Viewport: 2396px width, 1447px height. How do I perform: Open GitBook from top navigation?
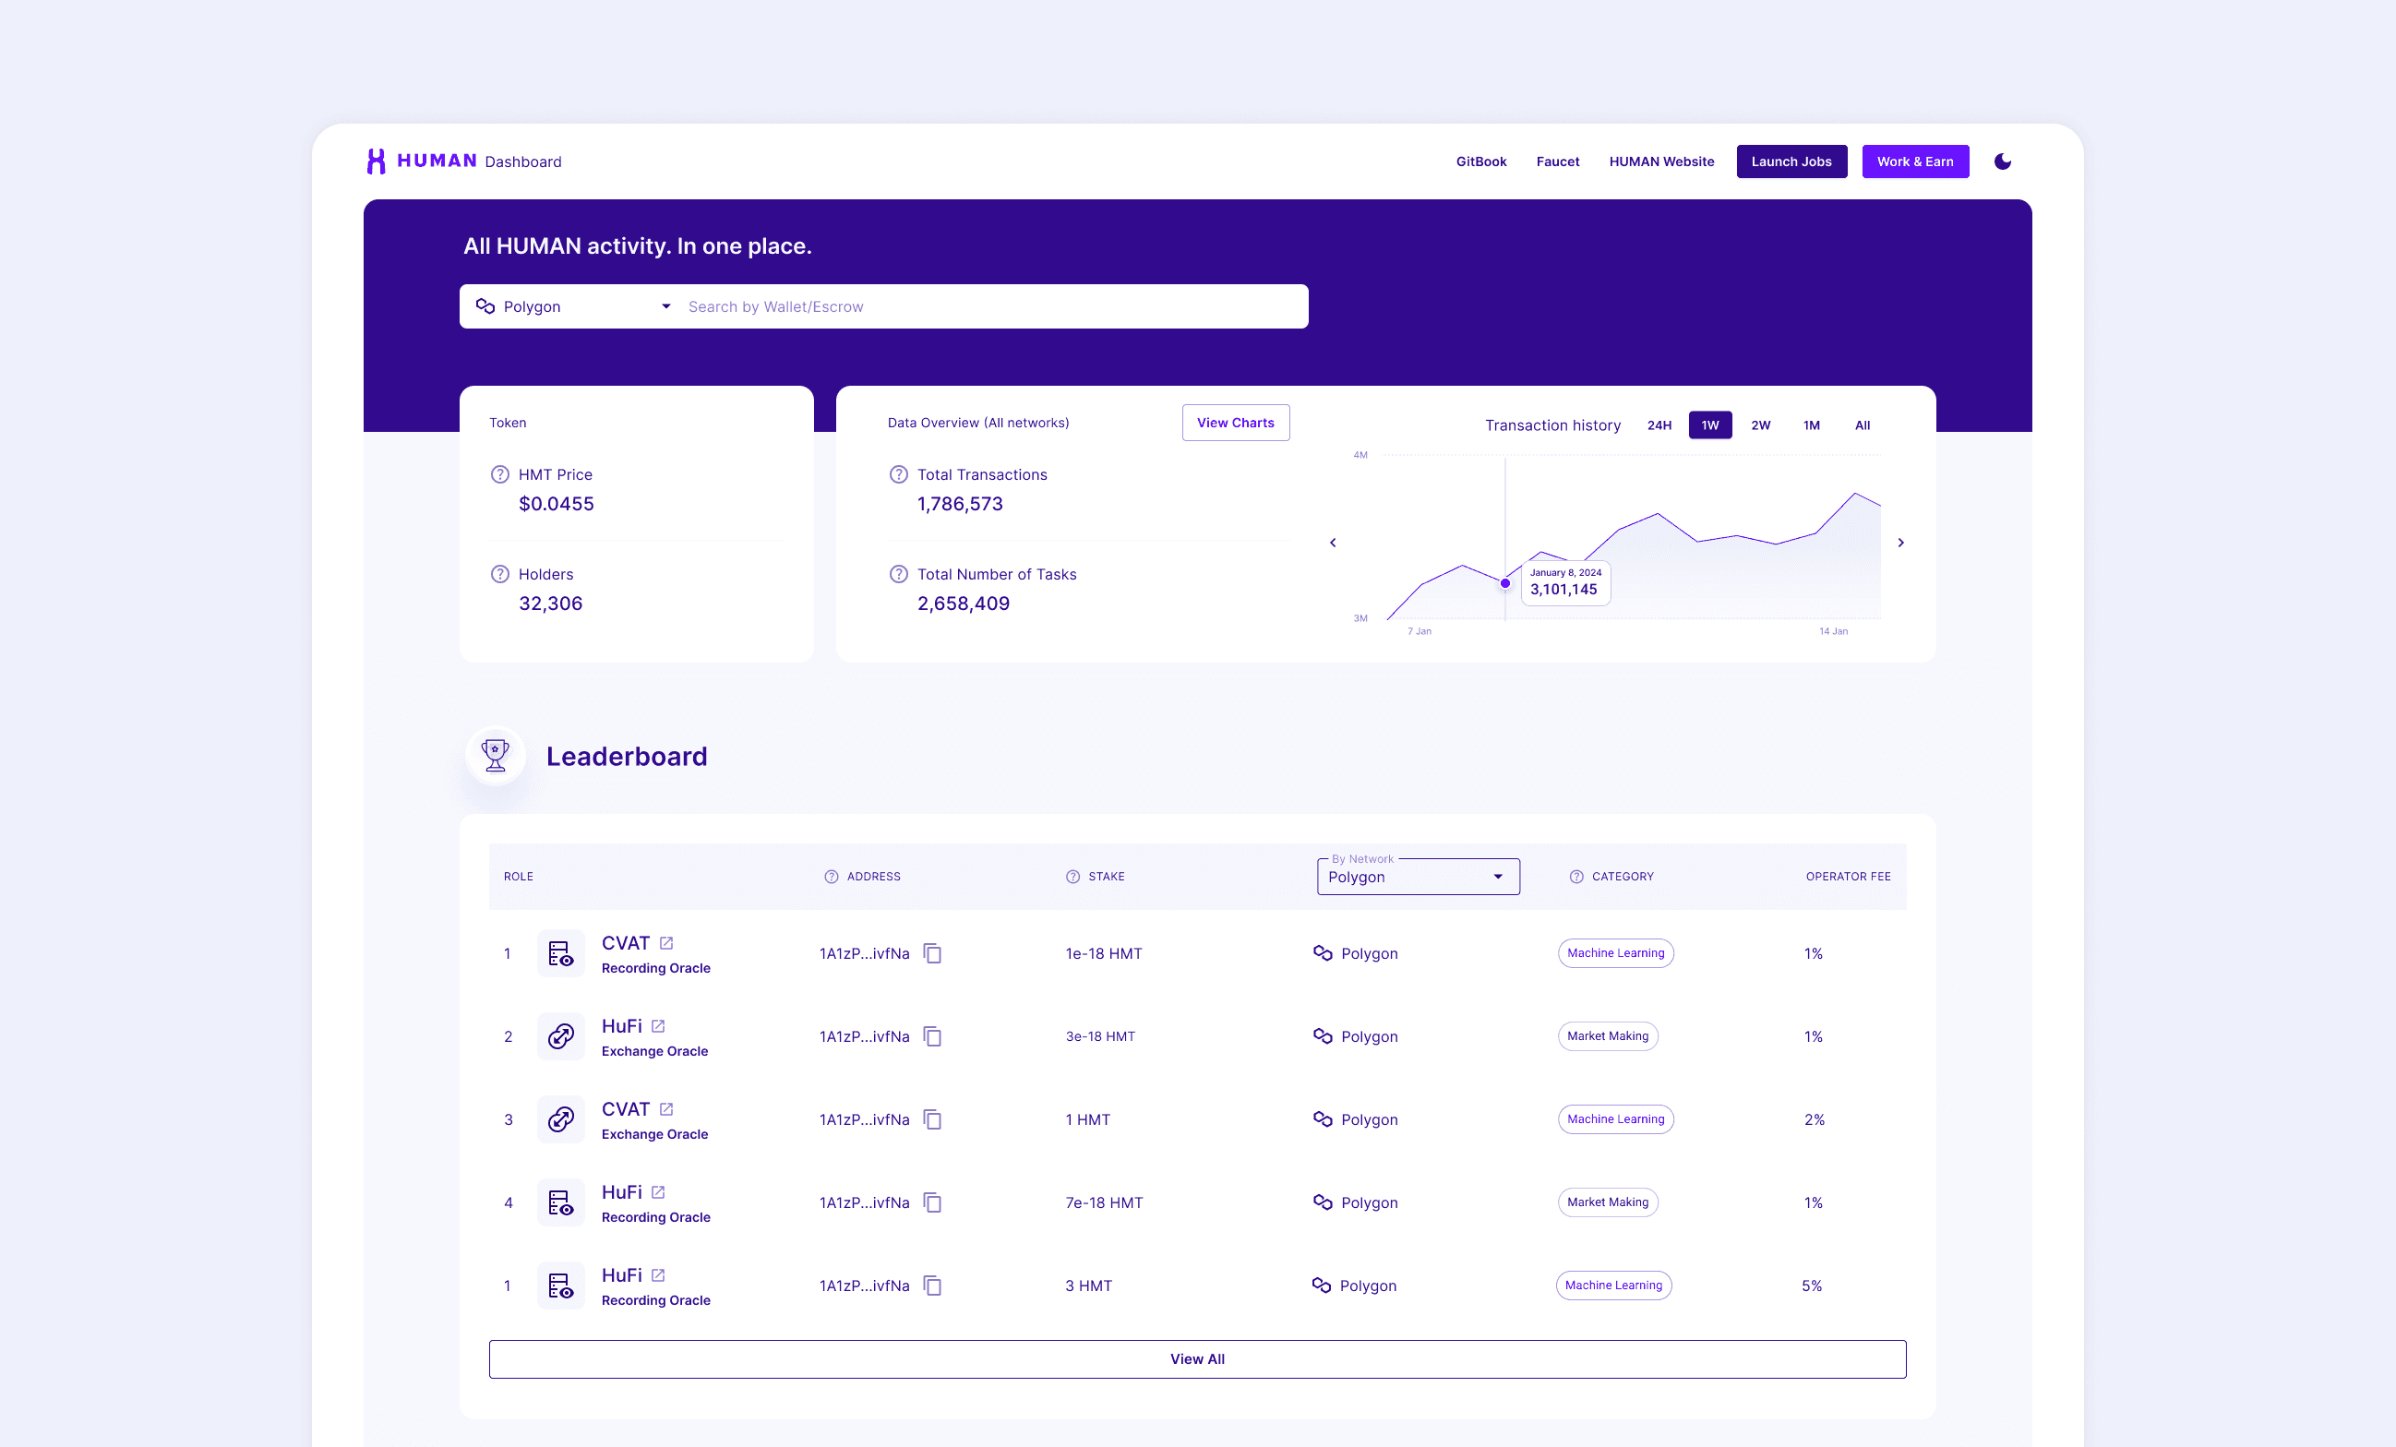[1480, 161]
